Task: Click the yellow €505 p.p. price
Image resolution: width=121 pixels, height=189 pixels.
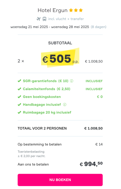Action: click(60, 58)
